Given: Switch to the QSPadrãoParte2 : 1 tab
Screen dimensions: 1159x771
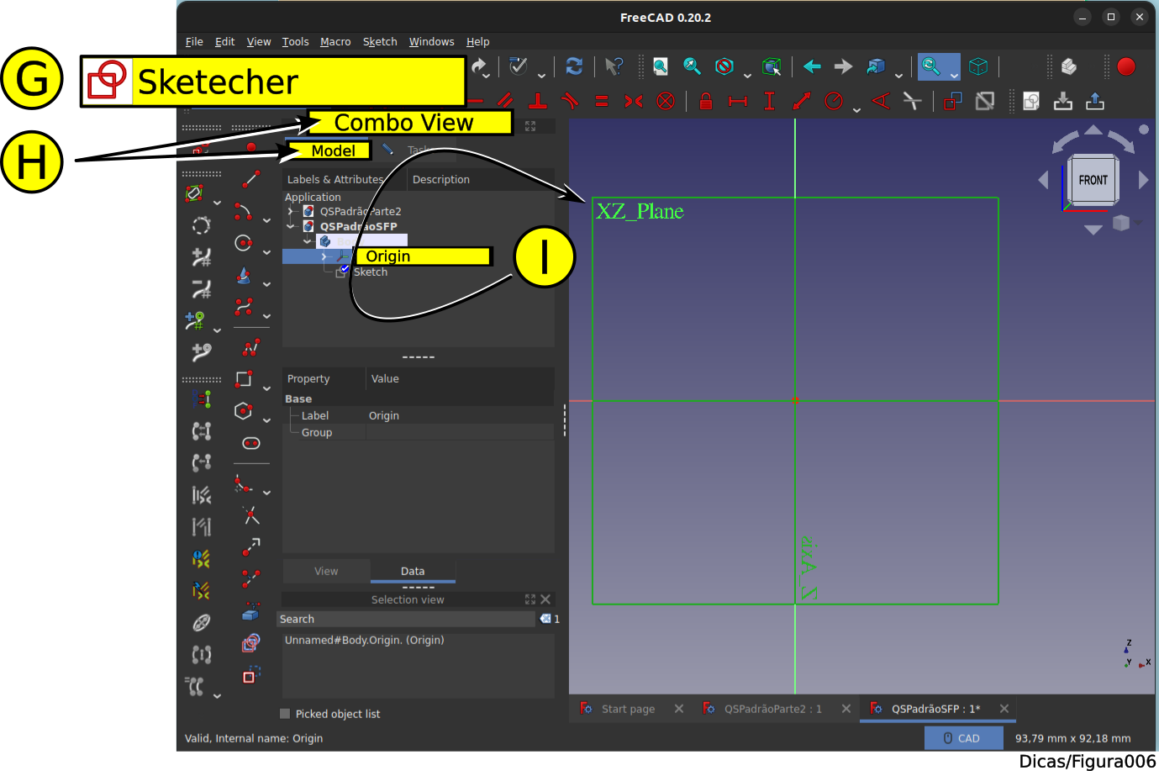Looking at the screenshot, I should [x=773, y=709].
